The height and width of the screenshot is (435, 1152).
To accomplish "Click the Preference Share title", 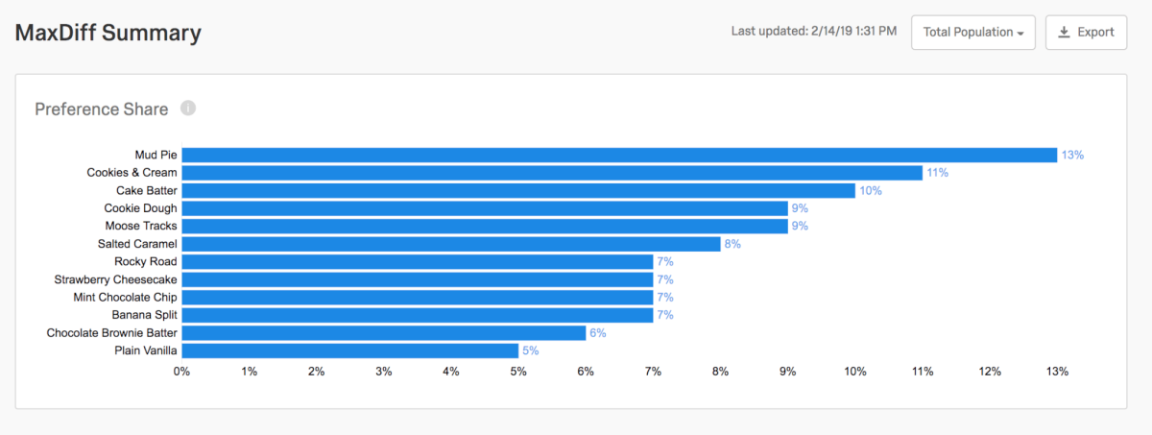I will 102,109.
